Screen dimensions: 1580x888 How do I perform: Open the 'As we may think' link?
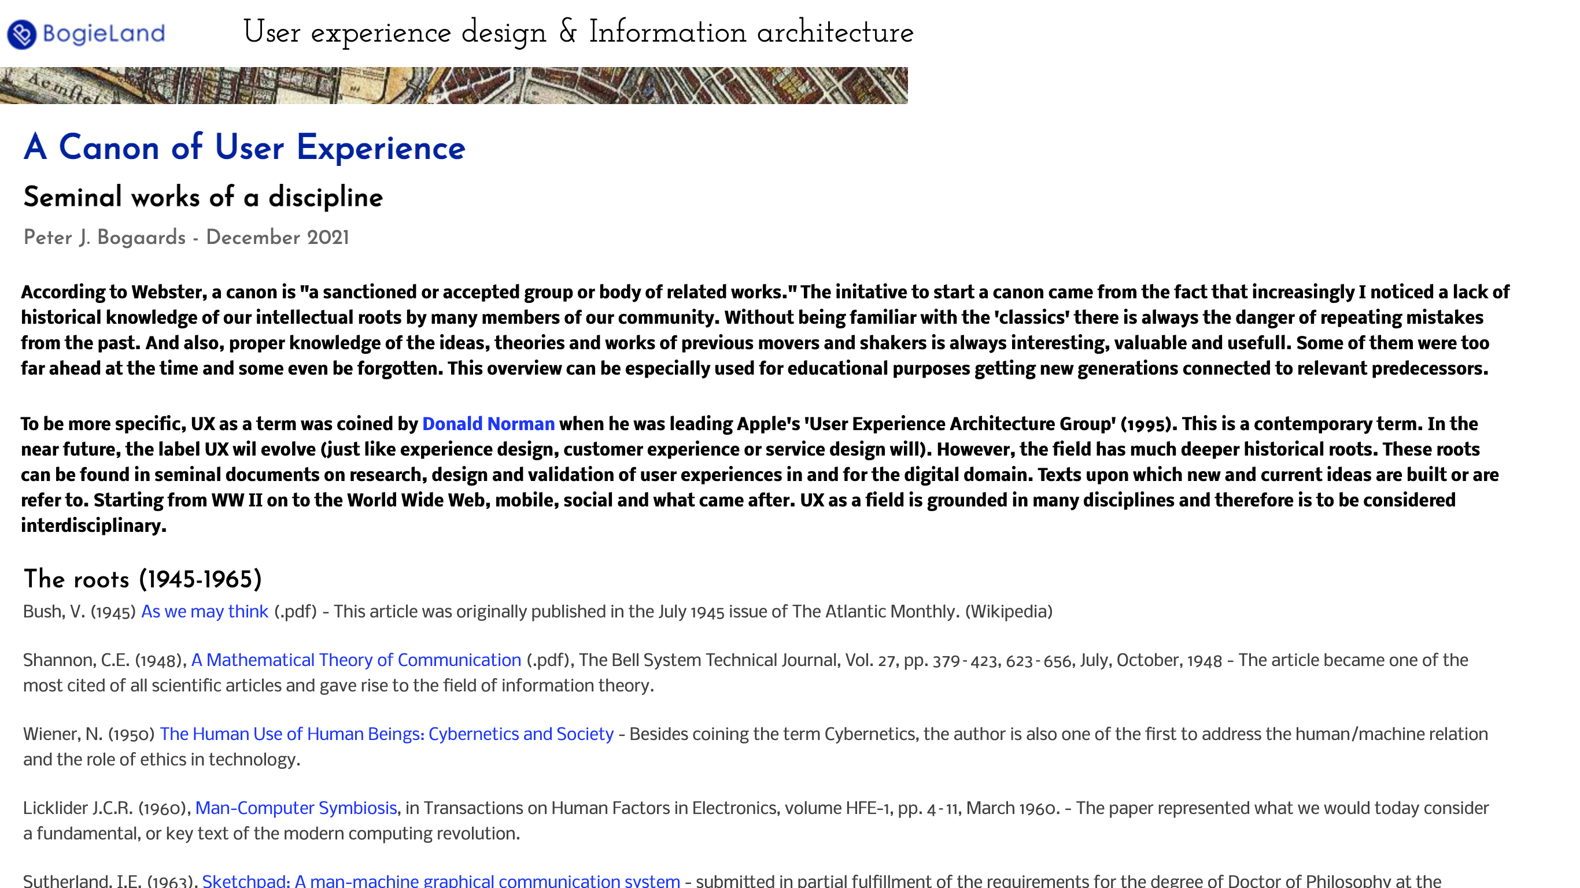(204, 612)
